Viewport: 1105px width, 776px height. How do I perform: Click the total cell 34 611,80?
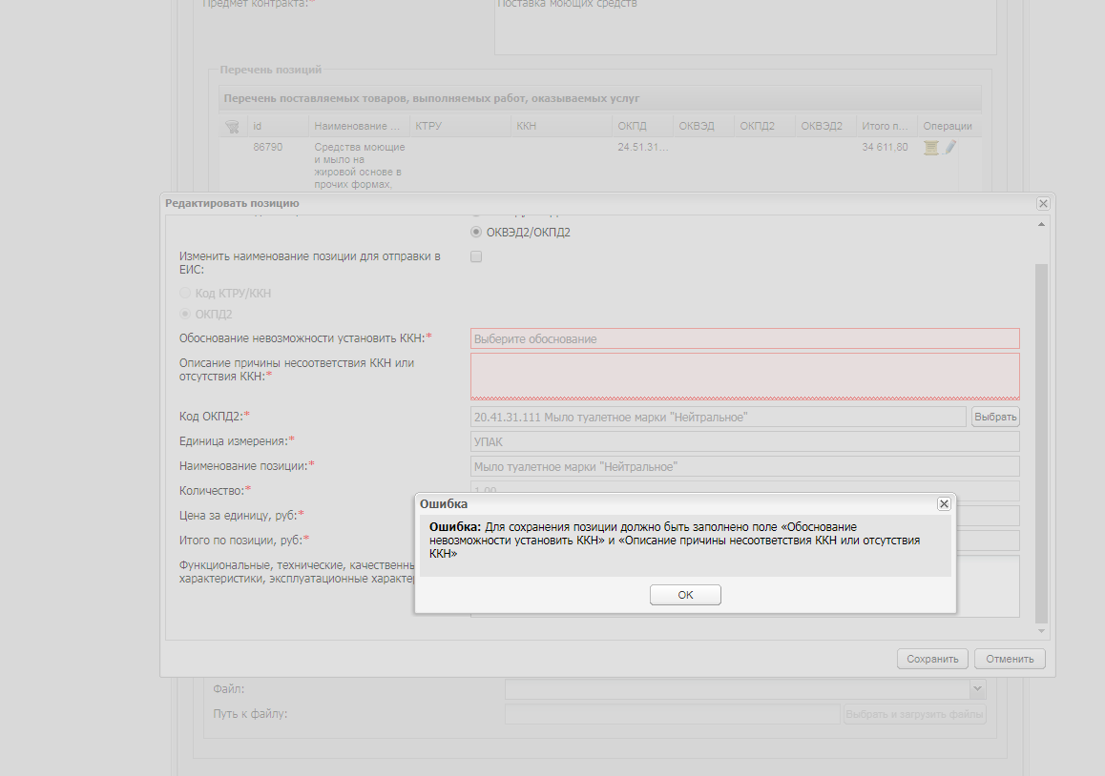click(x=885, y=147)
